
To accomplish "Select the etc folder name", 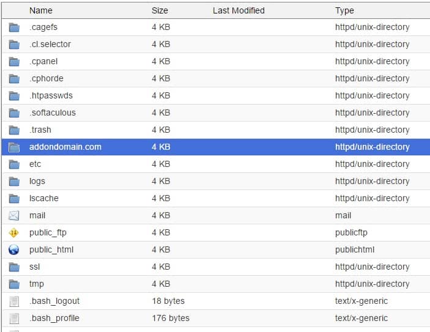I will point(35,164).
